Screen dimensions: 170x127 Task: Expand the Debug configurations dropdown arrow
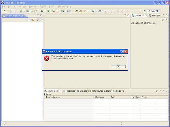coord(45,11)
